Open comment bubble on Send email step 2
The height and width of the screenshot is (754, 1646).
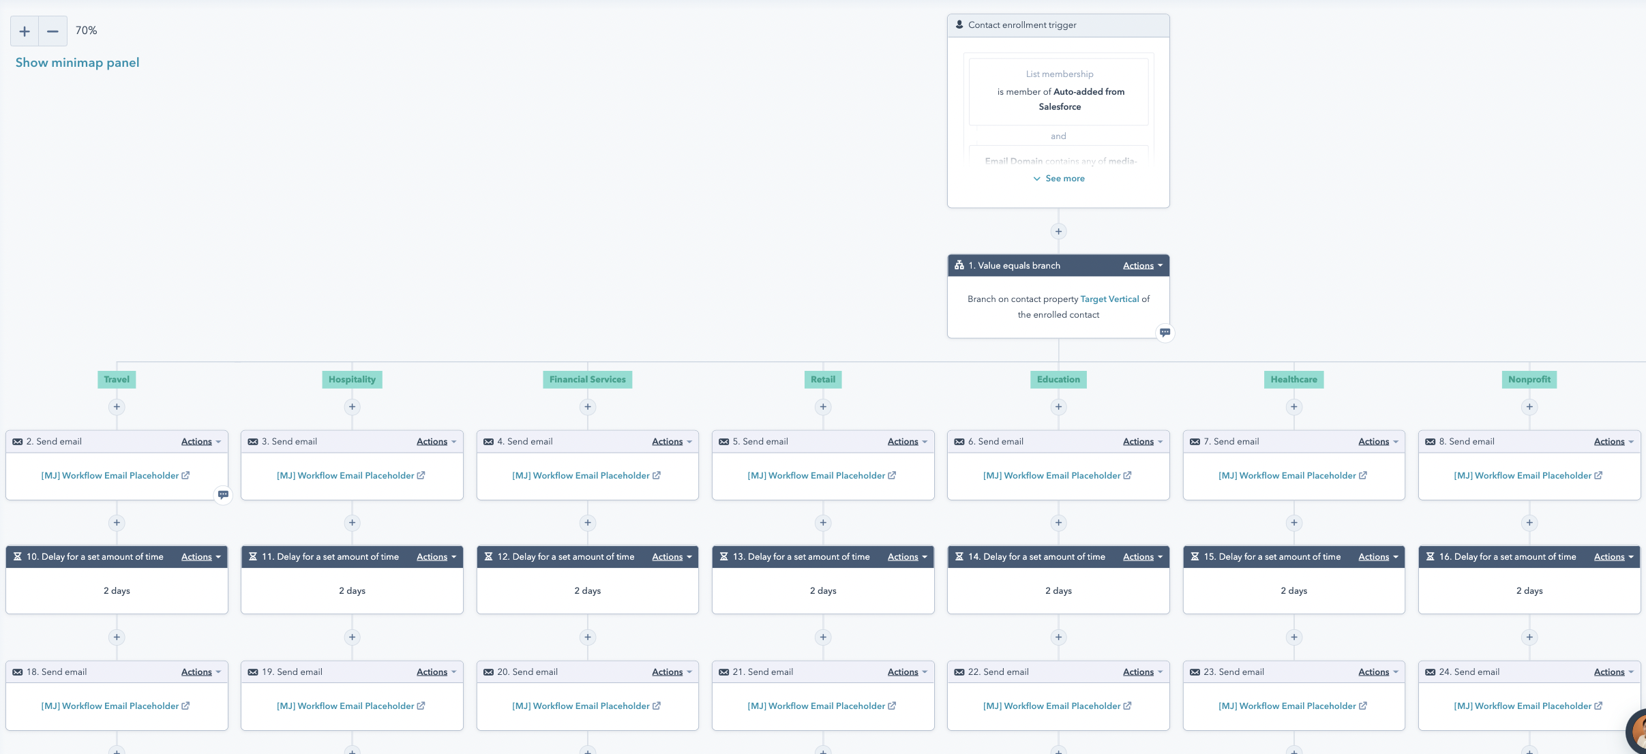pos(223,495)
